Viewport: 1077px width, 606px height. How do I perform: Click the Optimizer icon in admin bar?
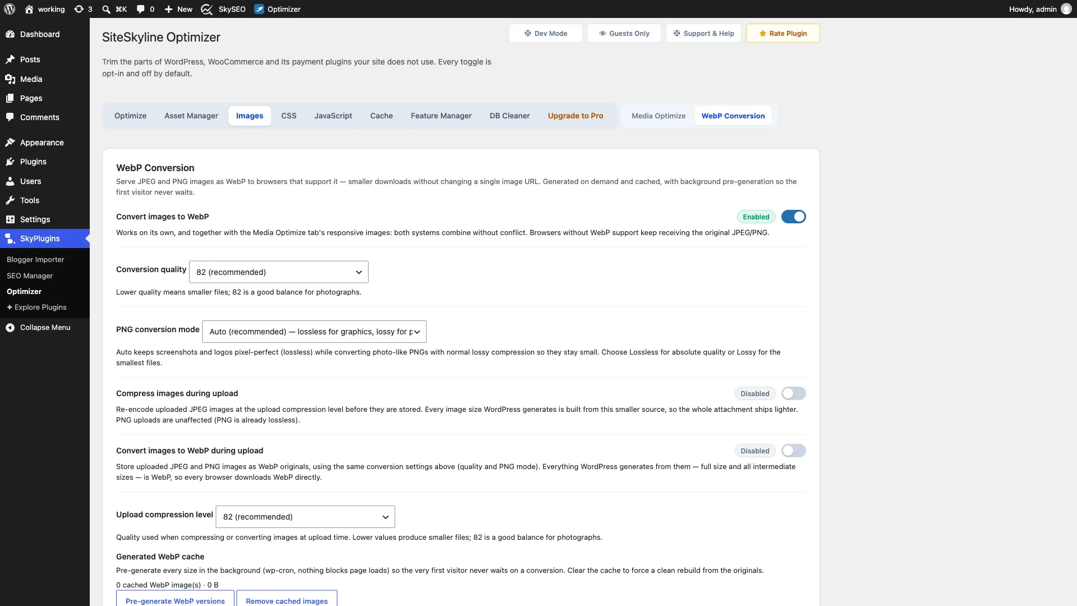click(x=259, y=9)
